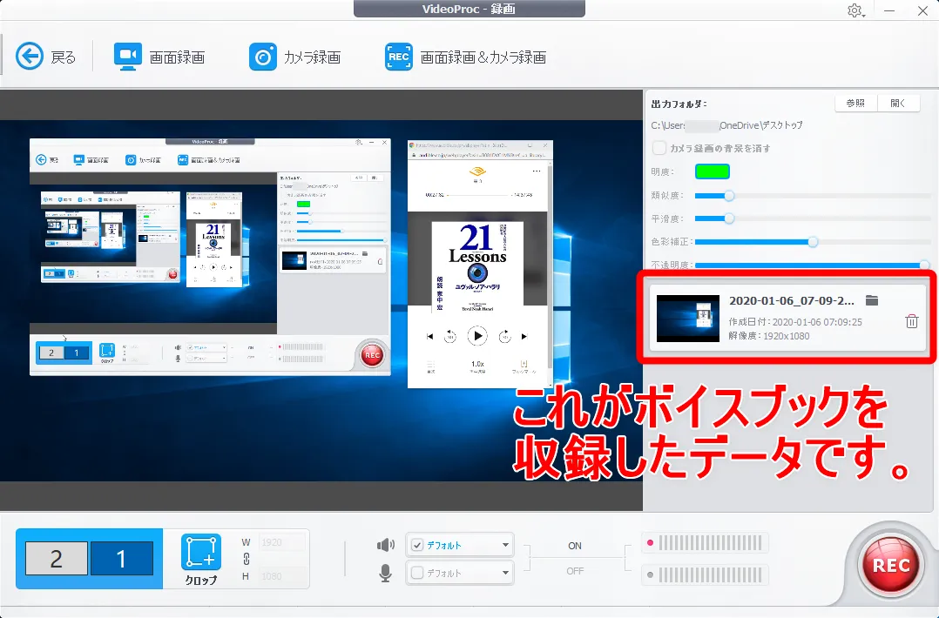
Task: Click the speaker audio icon
Action: click(386, 545)
